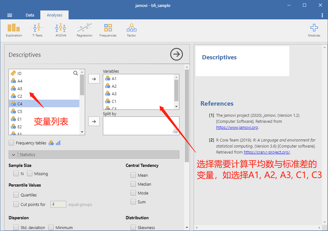Open the T-Tests analyses menu

tap(37, 30)
